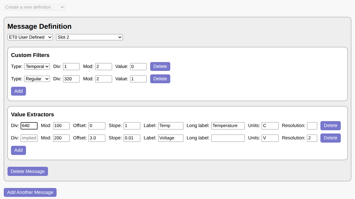355x199 pixels.
Task: Open the Slot 2 dropdown
Action: 89,37
